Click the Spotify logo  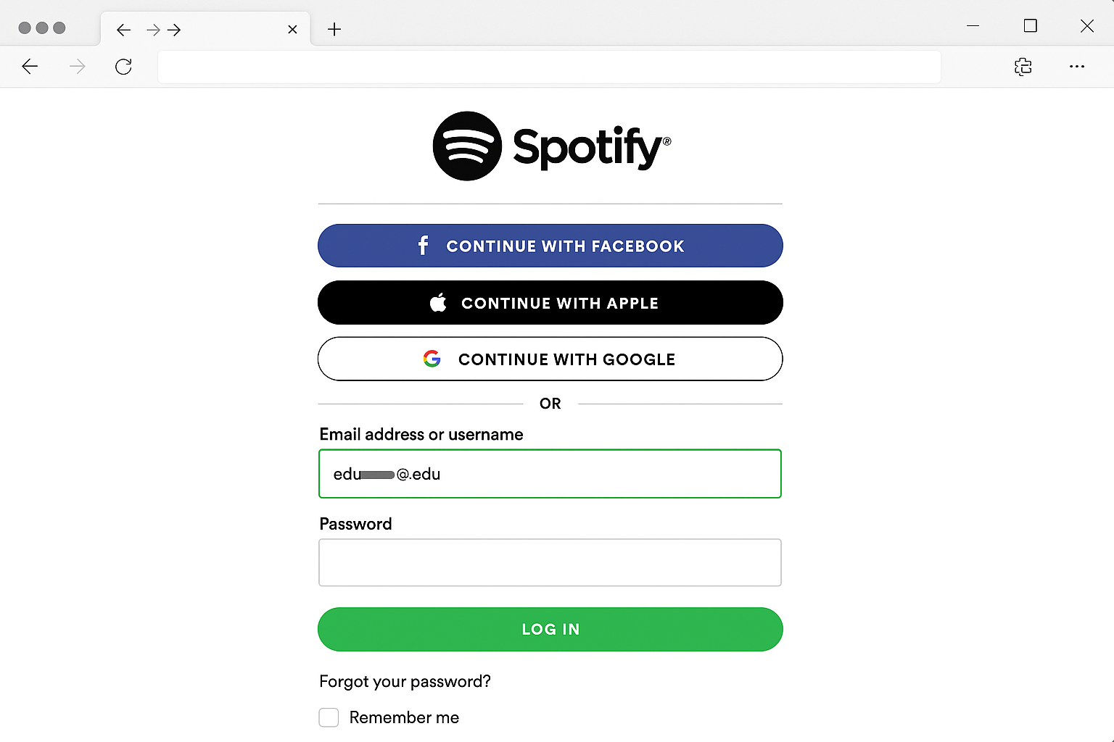pos(551,146)
